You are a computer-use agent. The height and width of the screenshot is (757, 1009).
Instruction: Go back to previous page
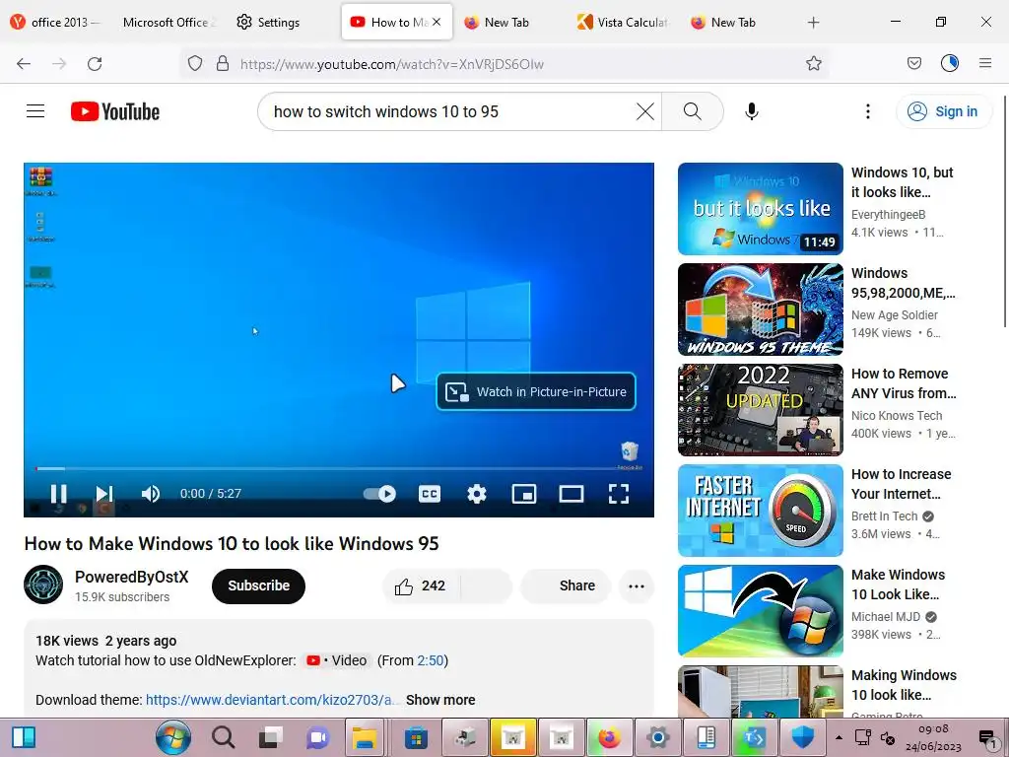pos(24,63)
